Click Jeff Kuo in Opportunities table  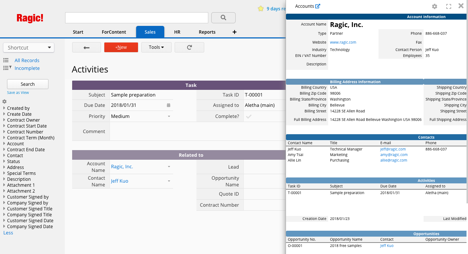coord(387,246)
